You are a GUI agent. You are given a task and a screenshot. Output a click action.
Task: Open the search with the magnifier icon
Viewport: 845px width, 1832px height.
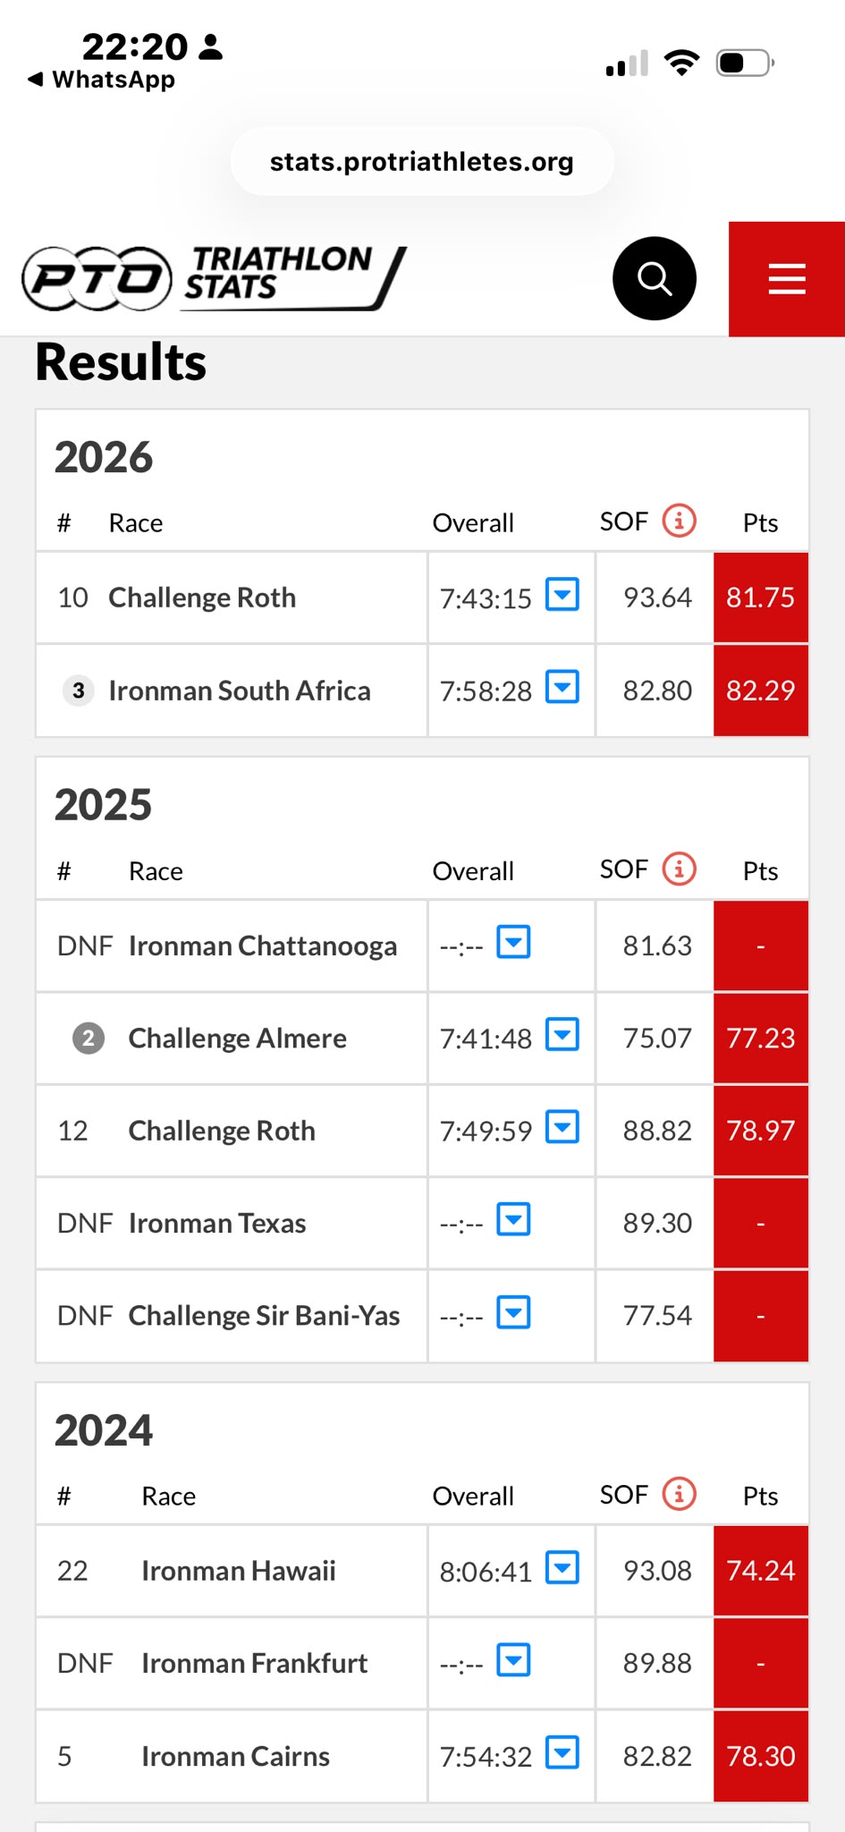(655, 278)
